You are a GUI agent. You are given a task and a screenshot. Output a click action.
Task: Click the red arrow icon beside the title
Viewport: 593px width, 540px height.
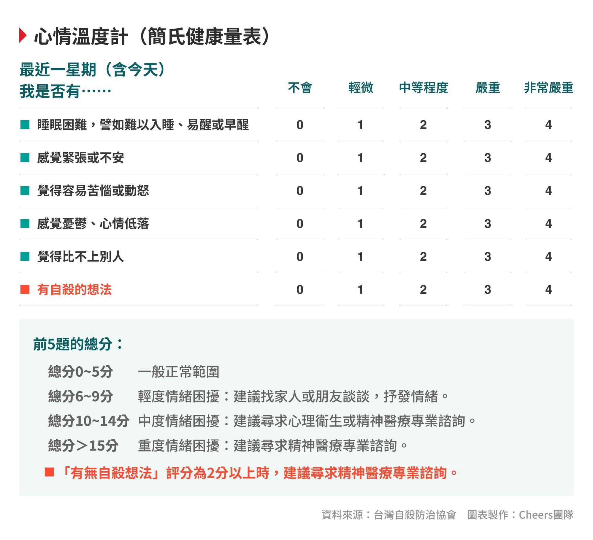pyautogui.click(x=23, y=36)
